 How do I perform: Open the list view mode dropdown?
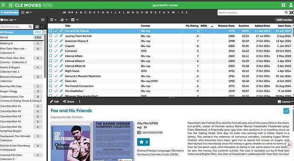pos(53,20)
